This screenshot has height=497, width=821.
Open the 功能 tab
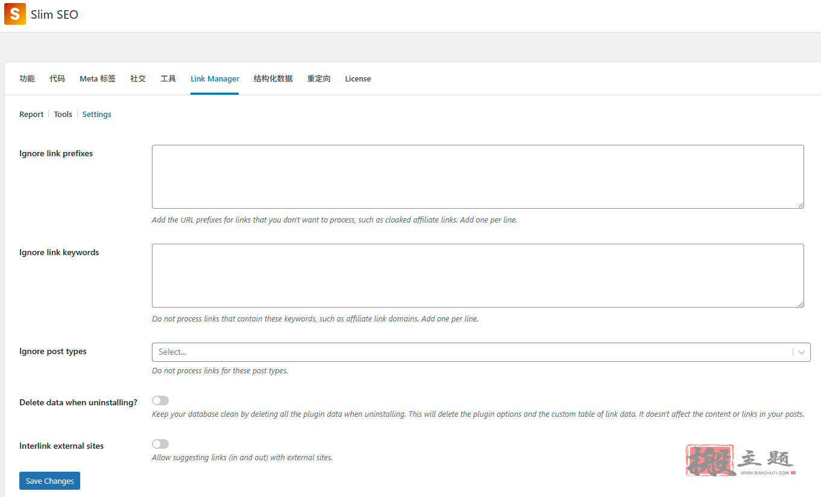(x=27, y=78)
